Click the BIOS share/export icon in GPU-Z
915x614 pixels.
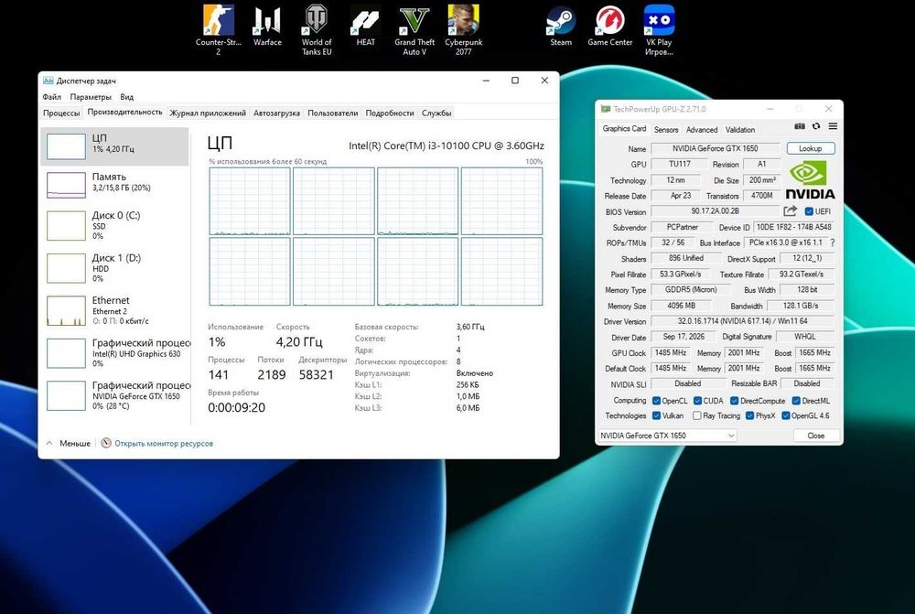pos(791,211)
